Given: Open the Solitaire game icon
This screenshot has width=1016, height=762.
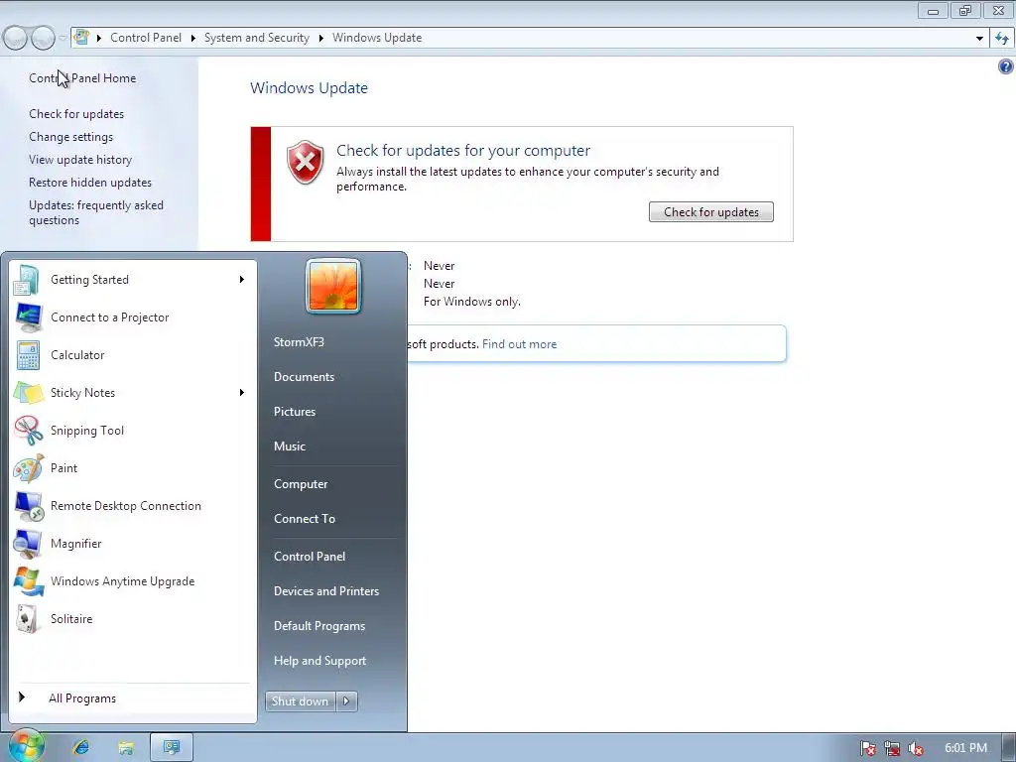Looking at the screenshot, I should click(28, 619).
